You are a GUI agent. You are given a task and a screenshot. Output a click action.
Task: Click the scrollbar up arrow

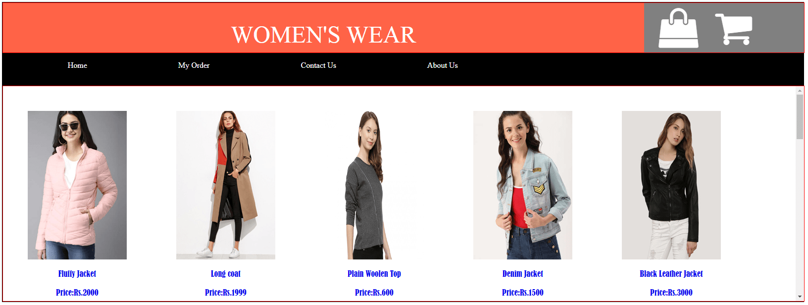tap(800, 91)
